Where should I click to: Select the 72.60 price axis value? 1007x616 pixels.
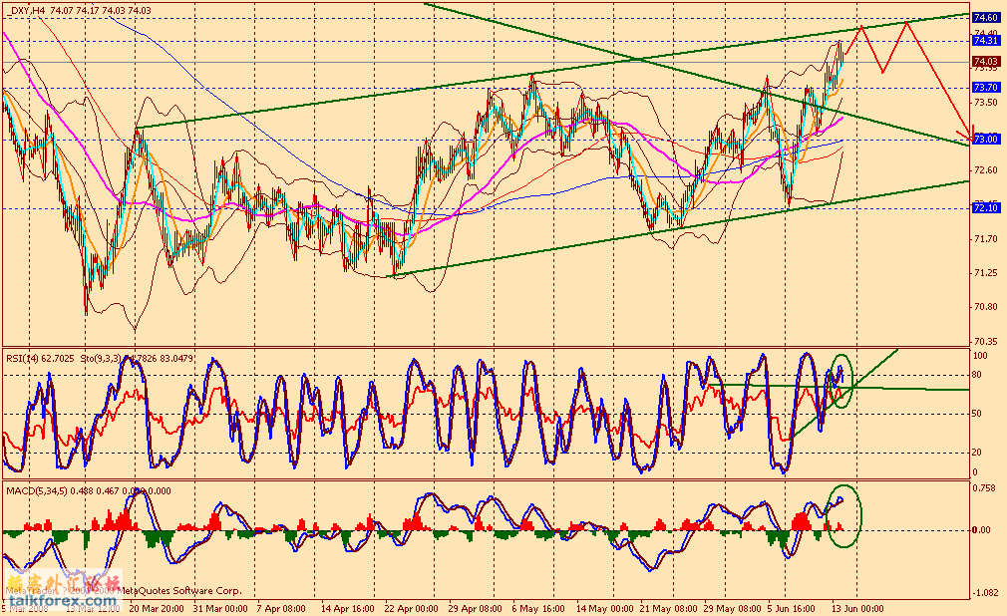pos(986,170)
